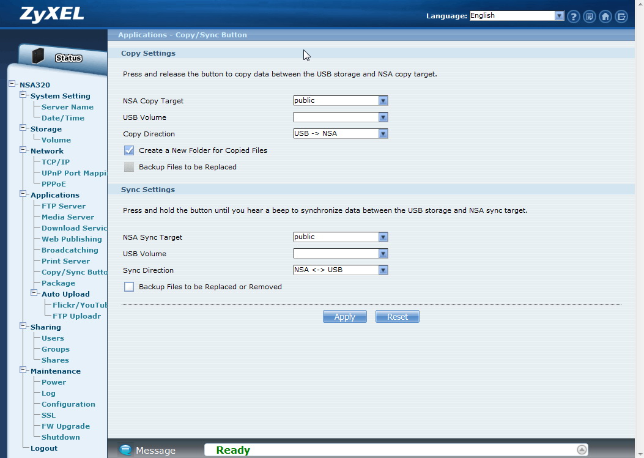Click the Ready status message field
Image resolution: width=644 pixels, height=458 pixels.
click(396, 450)
